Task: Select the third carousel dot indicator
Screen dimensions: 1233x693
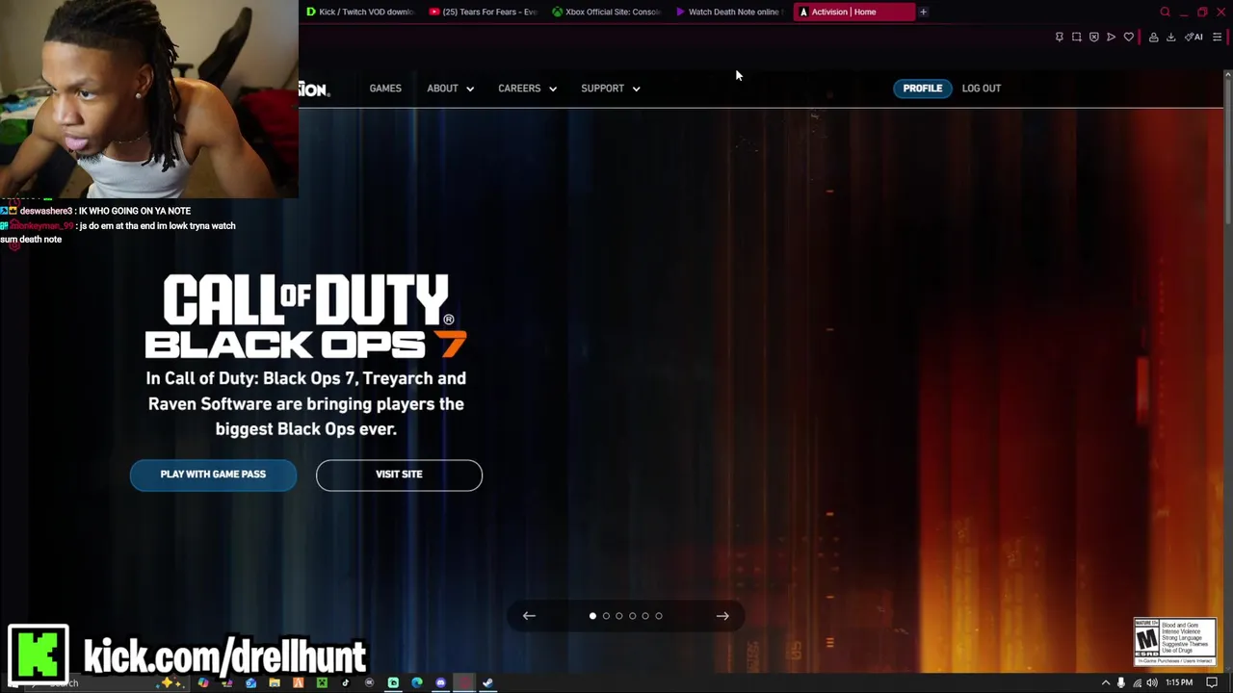Action: 619,616
